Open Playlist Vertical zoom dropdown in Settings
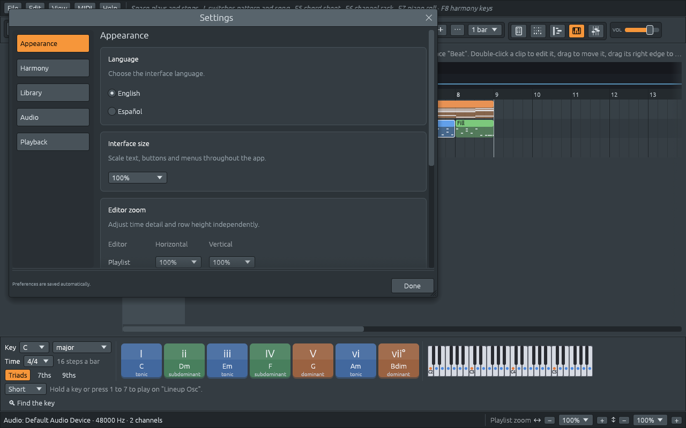Image resolution: width=686 pixels, height=428 pixels. click(232, 262)
